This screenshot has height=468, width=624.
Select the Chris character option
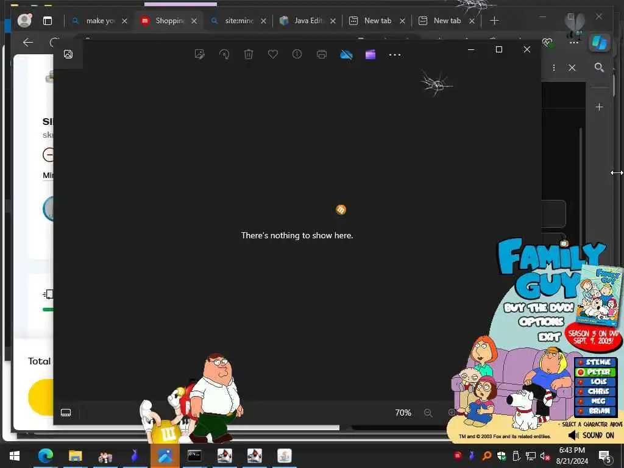click(x=596, y=391)
